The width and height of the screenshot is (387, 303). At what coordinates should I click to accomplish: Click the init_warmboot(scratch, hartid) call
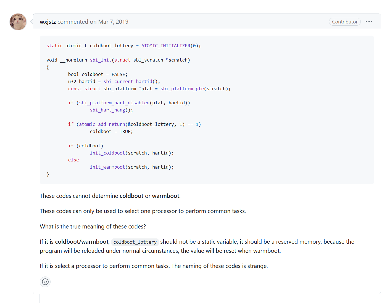(x=132, y=167)
